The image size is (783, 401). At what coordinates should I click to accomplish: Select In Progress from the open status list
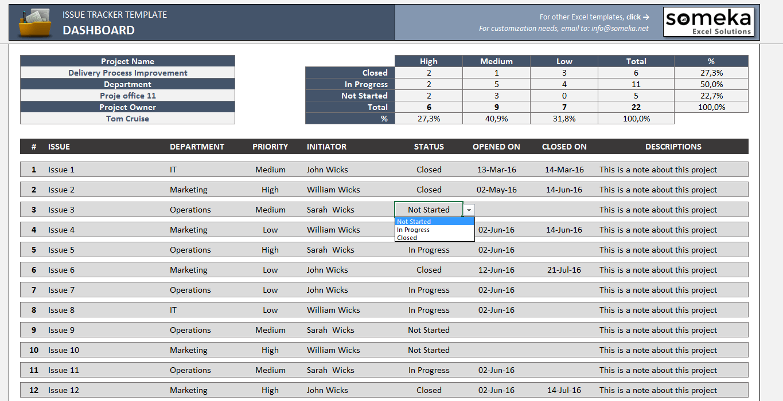pos(414,229)
